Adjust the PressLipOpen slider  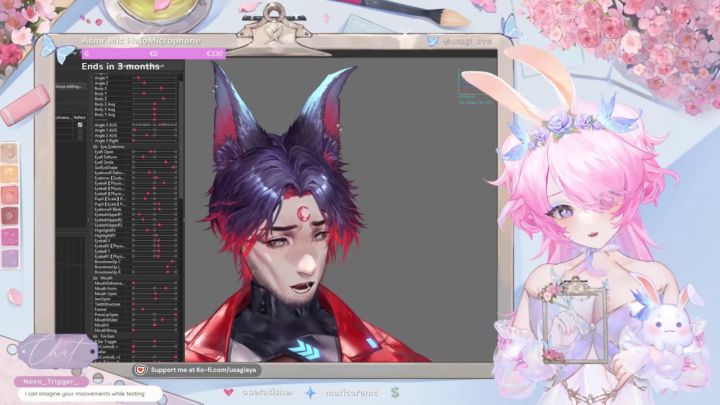tap(155, 315)
